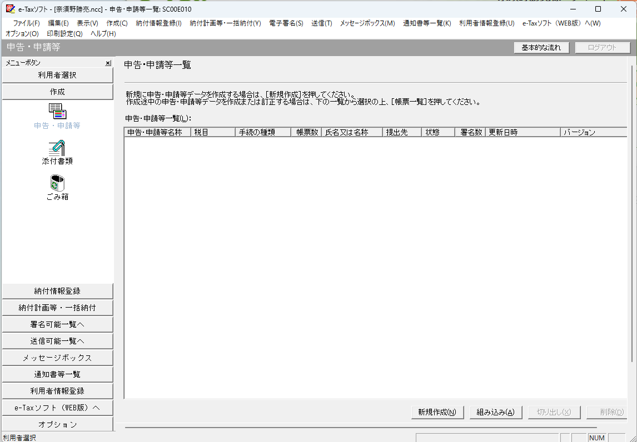Expand the 作成 sidebar section
This screenshot has width=637, height=442.
[57, 92]
